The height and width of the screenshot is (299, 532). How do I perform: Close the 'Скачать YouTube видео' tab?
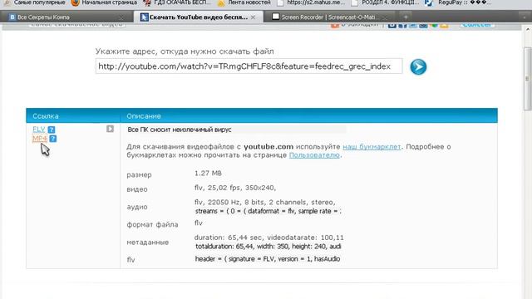tap(253, 17)
